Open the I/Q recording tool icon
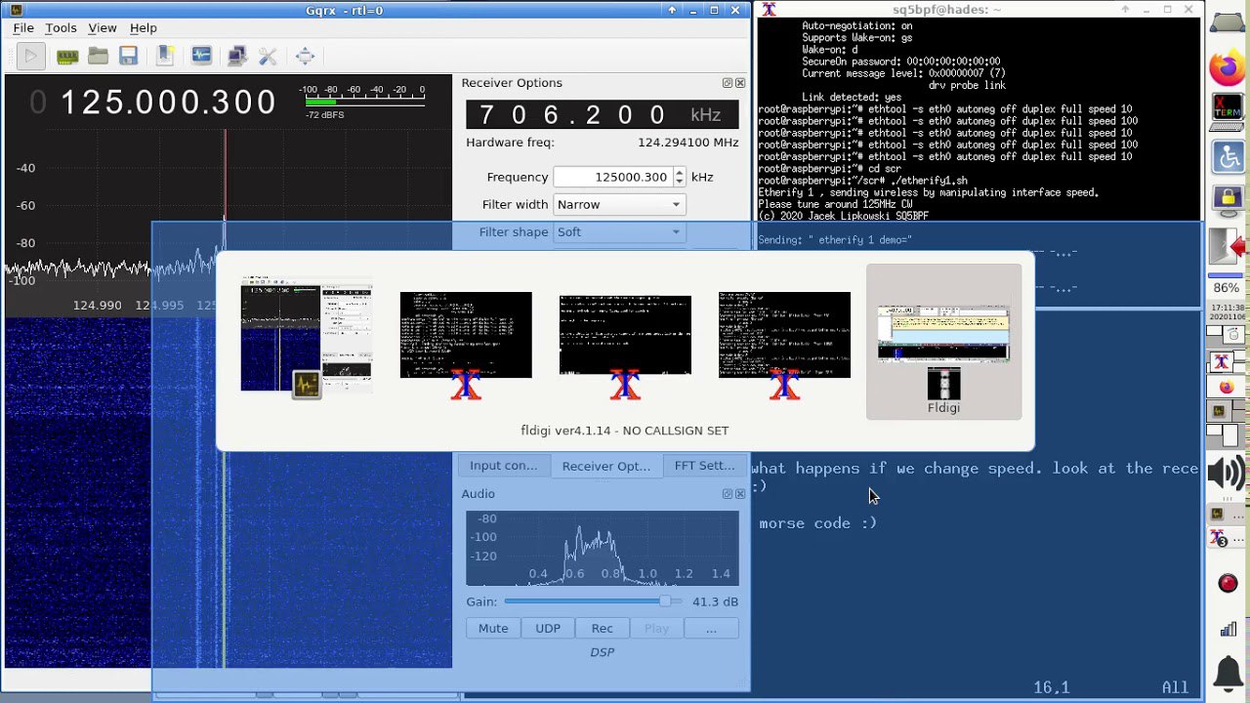This screenshot has height=703, width=1250. tap(201, 56)
